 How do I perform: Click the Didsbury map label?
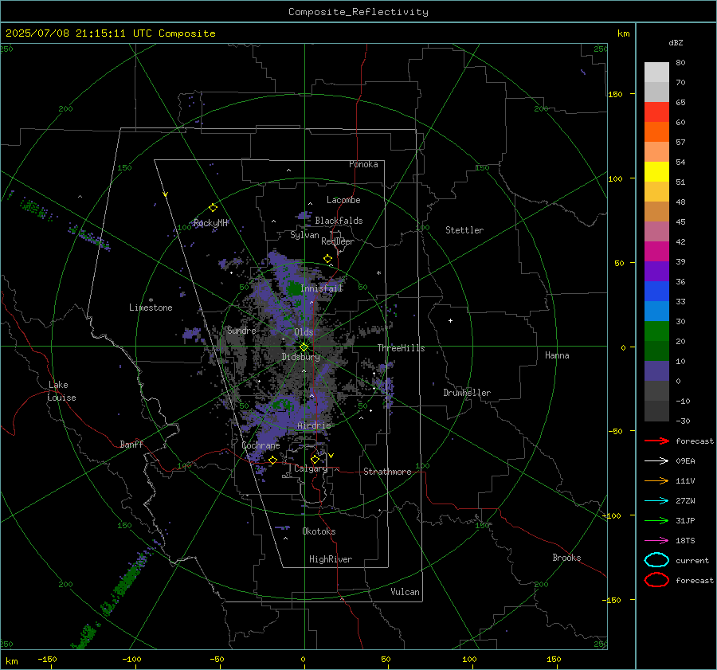(x=300, y=357)
